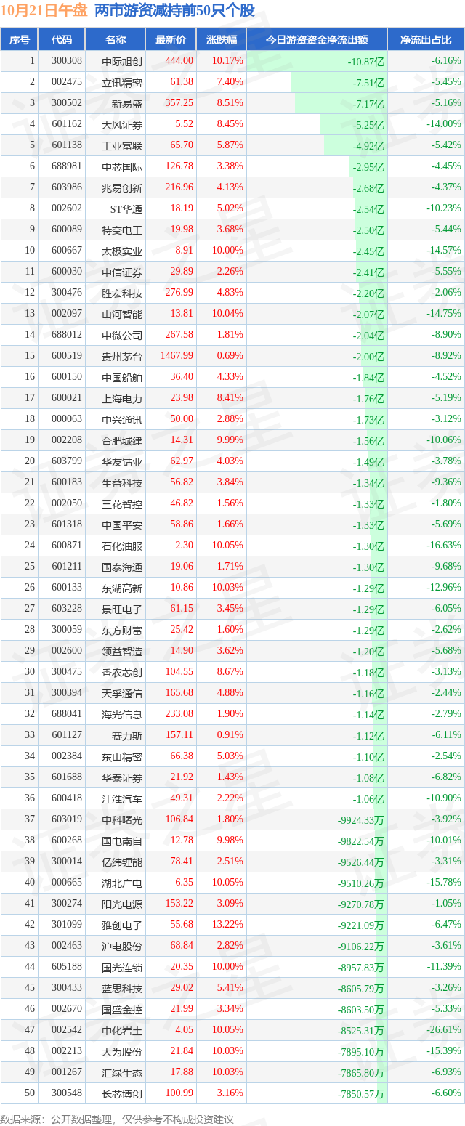Click stock name 海光信息

tap(122, 714)
